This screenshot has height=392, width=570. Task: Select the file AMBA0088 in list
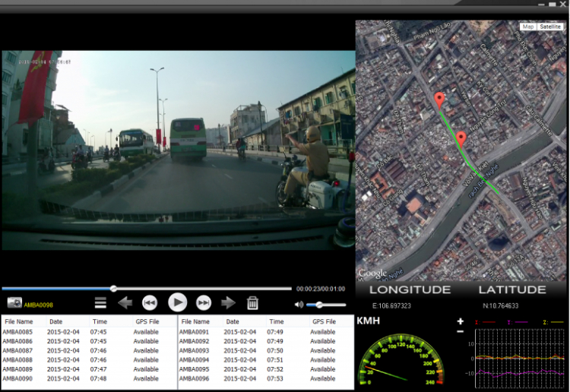[x=88, y=359]
